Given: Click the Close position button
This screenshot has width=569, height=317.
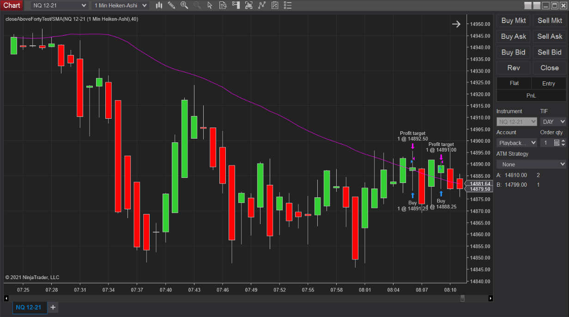Looking at the screenshot, I should pyautogui.click(x=550, y=68).
